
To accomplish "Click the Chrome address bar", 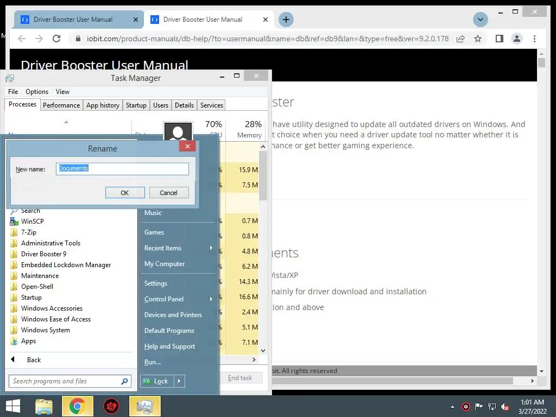I will pos(267,39).
